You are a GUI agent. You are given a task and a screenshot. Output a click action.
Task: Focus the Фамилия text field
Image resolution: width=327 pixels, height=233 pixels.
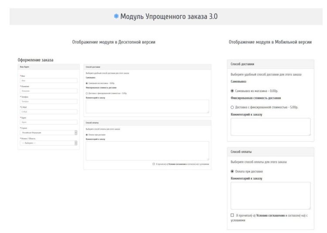pos(48,91)
